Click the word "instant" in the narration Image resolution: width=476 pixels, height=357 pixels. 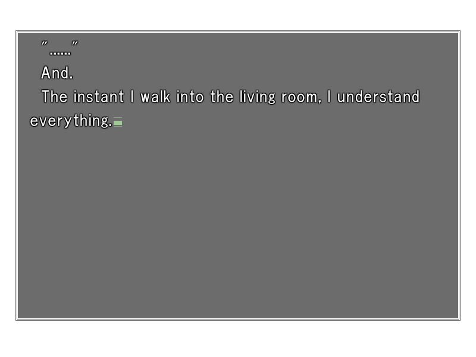[x=99, y=96]
